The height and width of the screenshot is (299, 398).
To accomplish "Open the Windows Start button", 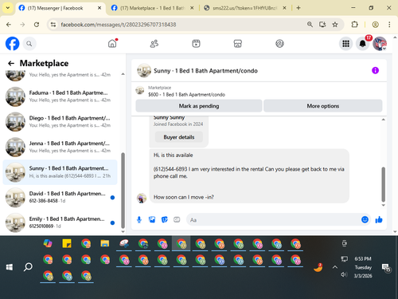I will 10,267.
